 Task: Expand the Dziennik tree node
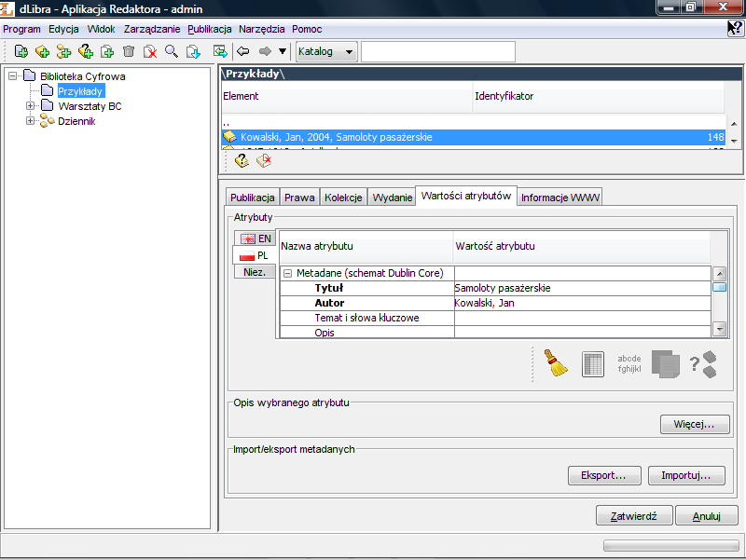tap(31, 121)
